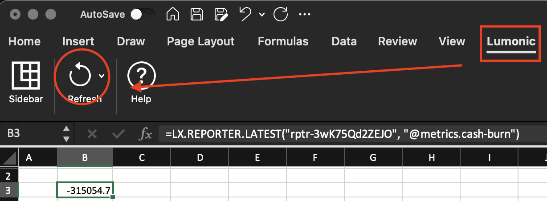Select column E header
The width and height of the screenshot is (547, 201).
tap(257, 157)
